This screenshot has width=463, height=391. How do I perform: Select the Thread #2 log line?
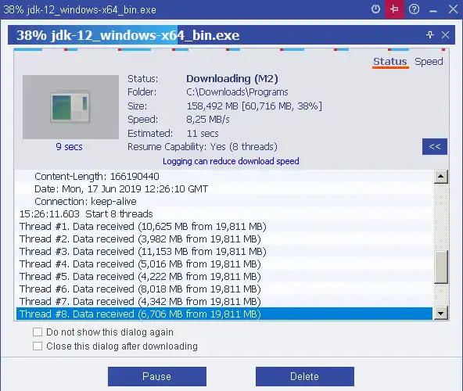click(224, 239)
